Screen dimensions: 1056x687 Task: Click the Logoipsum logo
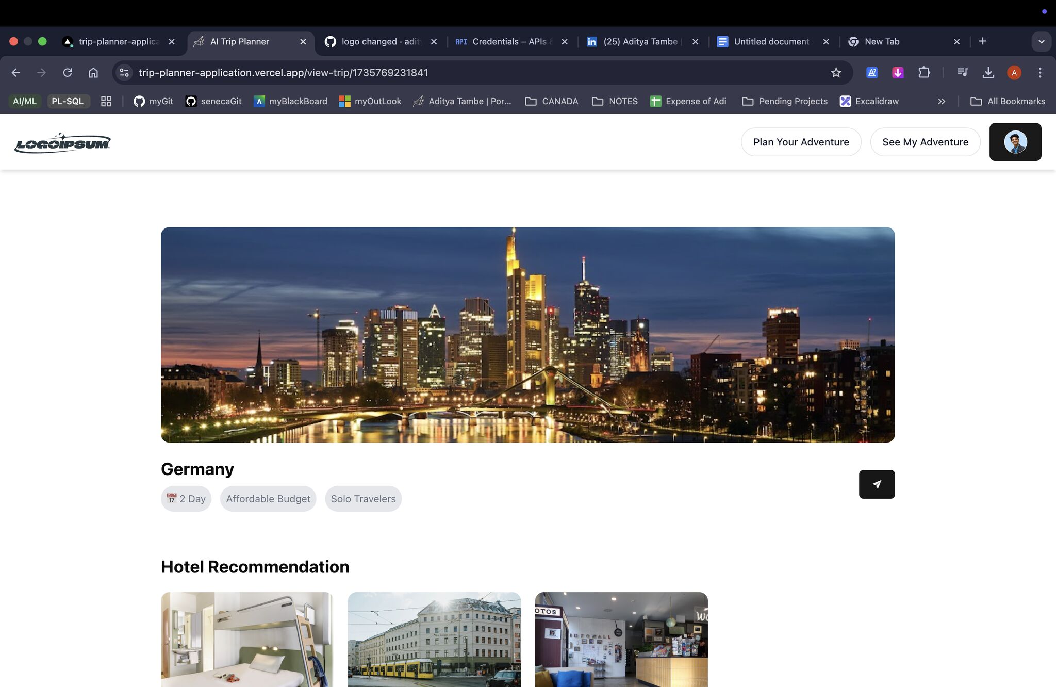62,143
